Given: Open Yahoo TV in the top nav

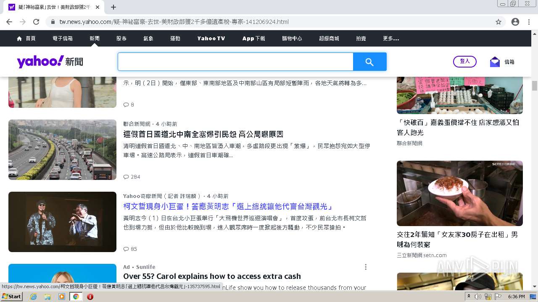Looking at the screenshot, I should coord(211,39).
